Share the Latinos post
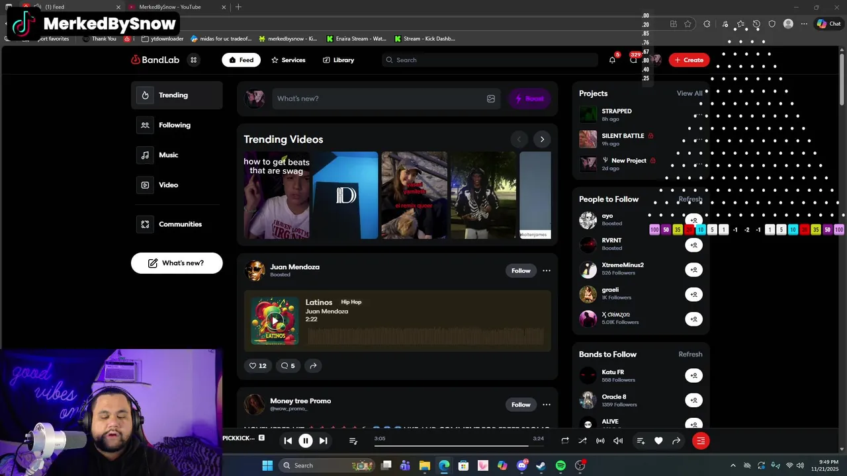Image resolution: width=847 pixels, height=476 pixels. 313,366
